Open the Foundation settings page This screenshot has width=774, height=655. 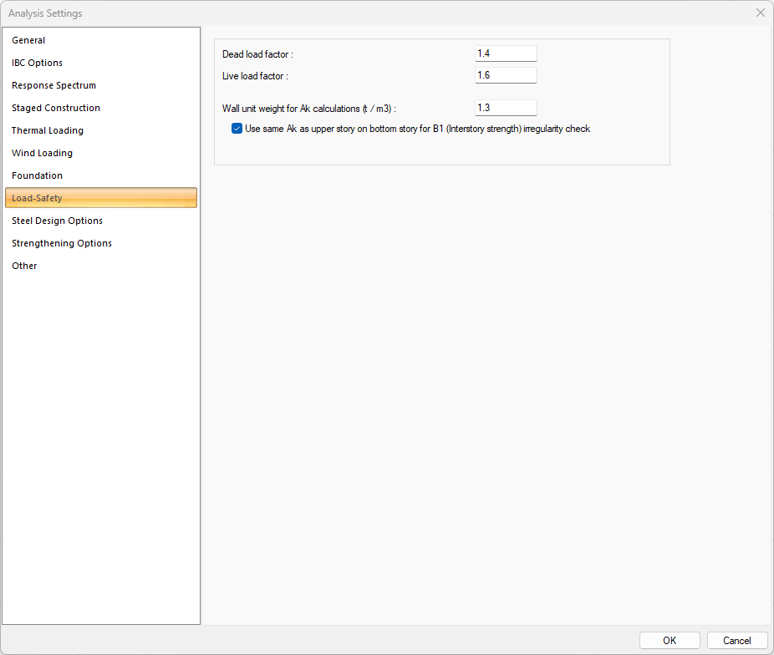pos(38,175)
